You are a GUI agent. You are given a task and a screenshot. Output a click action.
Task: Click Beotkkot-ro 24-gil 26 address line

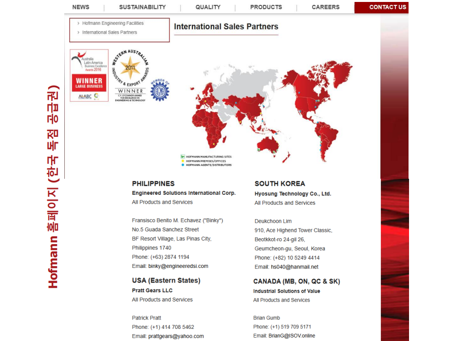coord(280,239)
